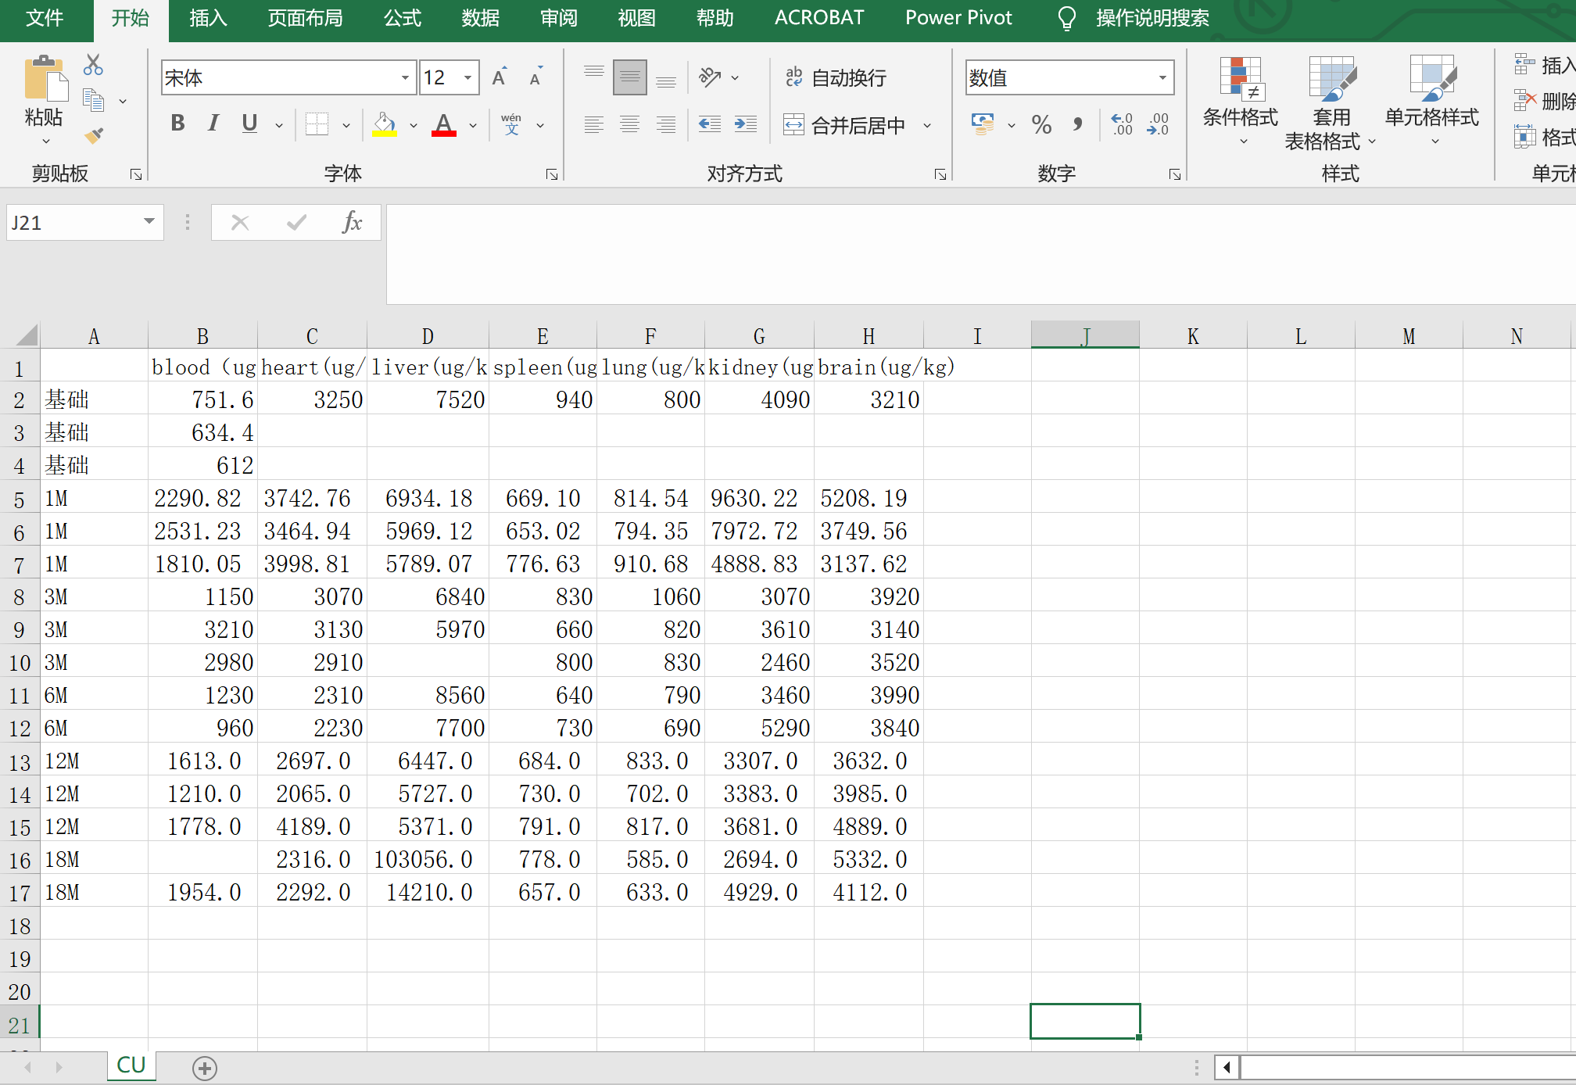Apply yellow fill color
This screenshot has height=1085, width=1576.
(384, 124)
